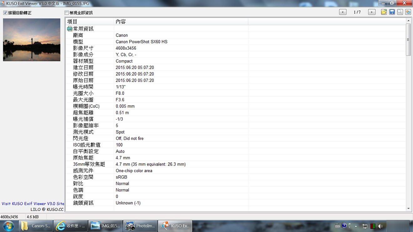Click the aperture value F8.0

pos(120,93)
